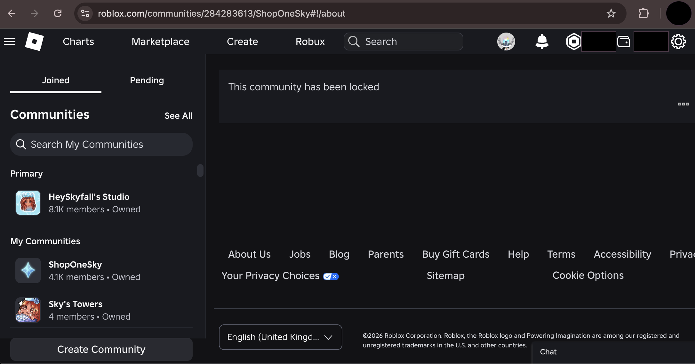Open the Sitemap footer link
Screen dimensions: 695x364
pyautogui.click(x=445, y=276)
